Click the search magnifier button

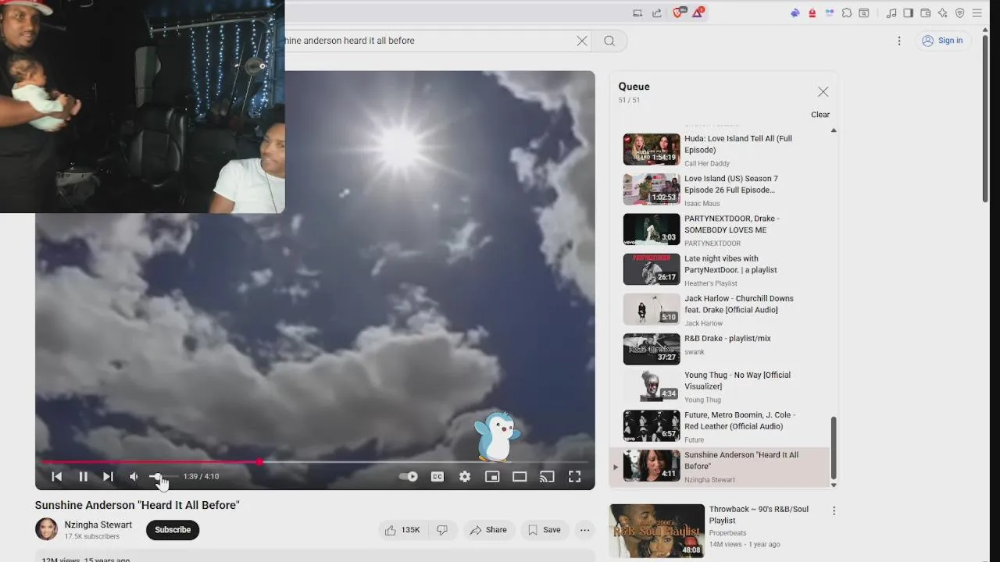coord(609,41)
